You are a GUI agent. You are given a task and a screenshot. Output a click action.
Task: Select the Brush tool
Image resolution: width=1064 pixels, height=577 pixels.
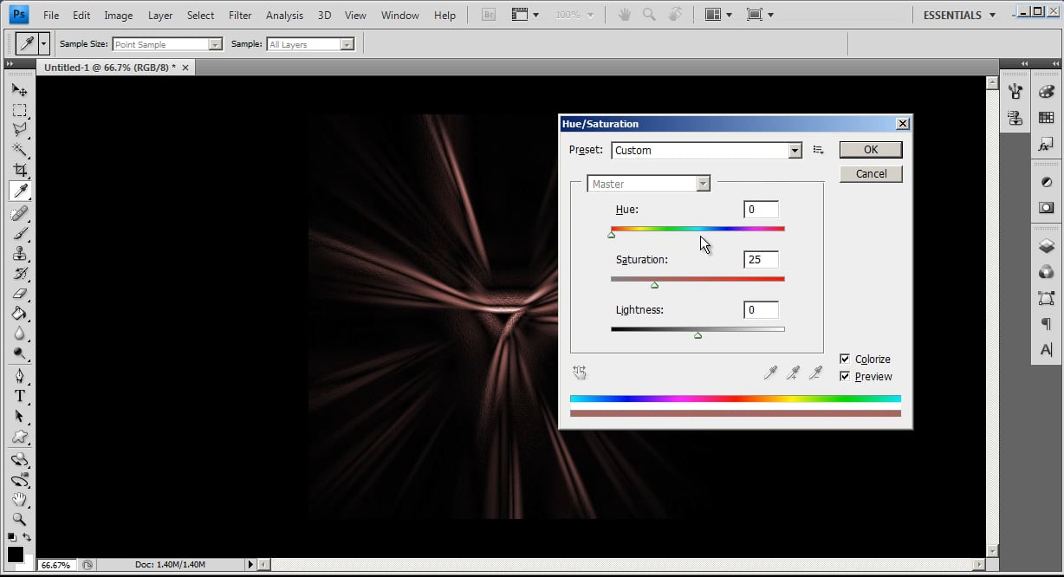pos(19,232)
